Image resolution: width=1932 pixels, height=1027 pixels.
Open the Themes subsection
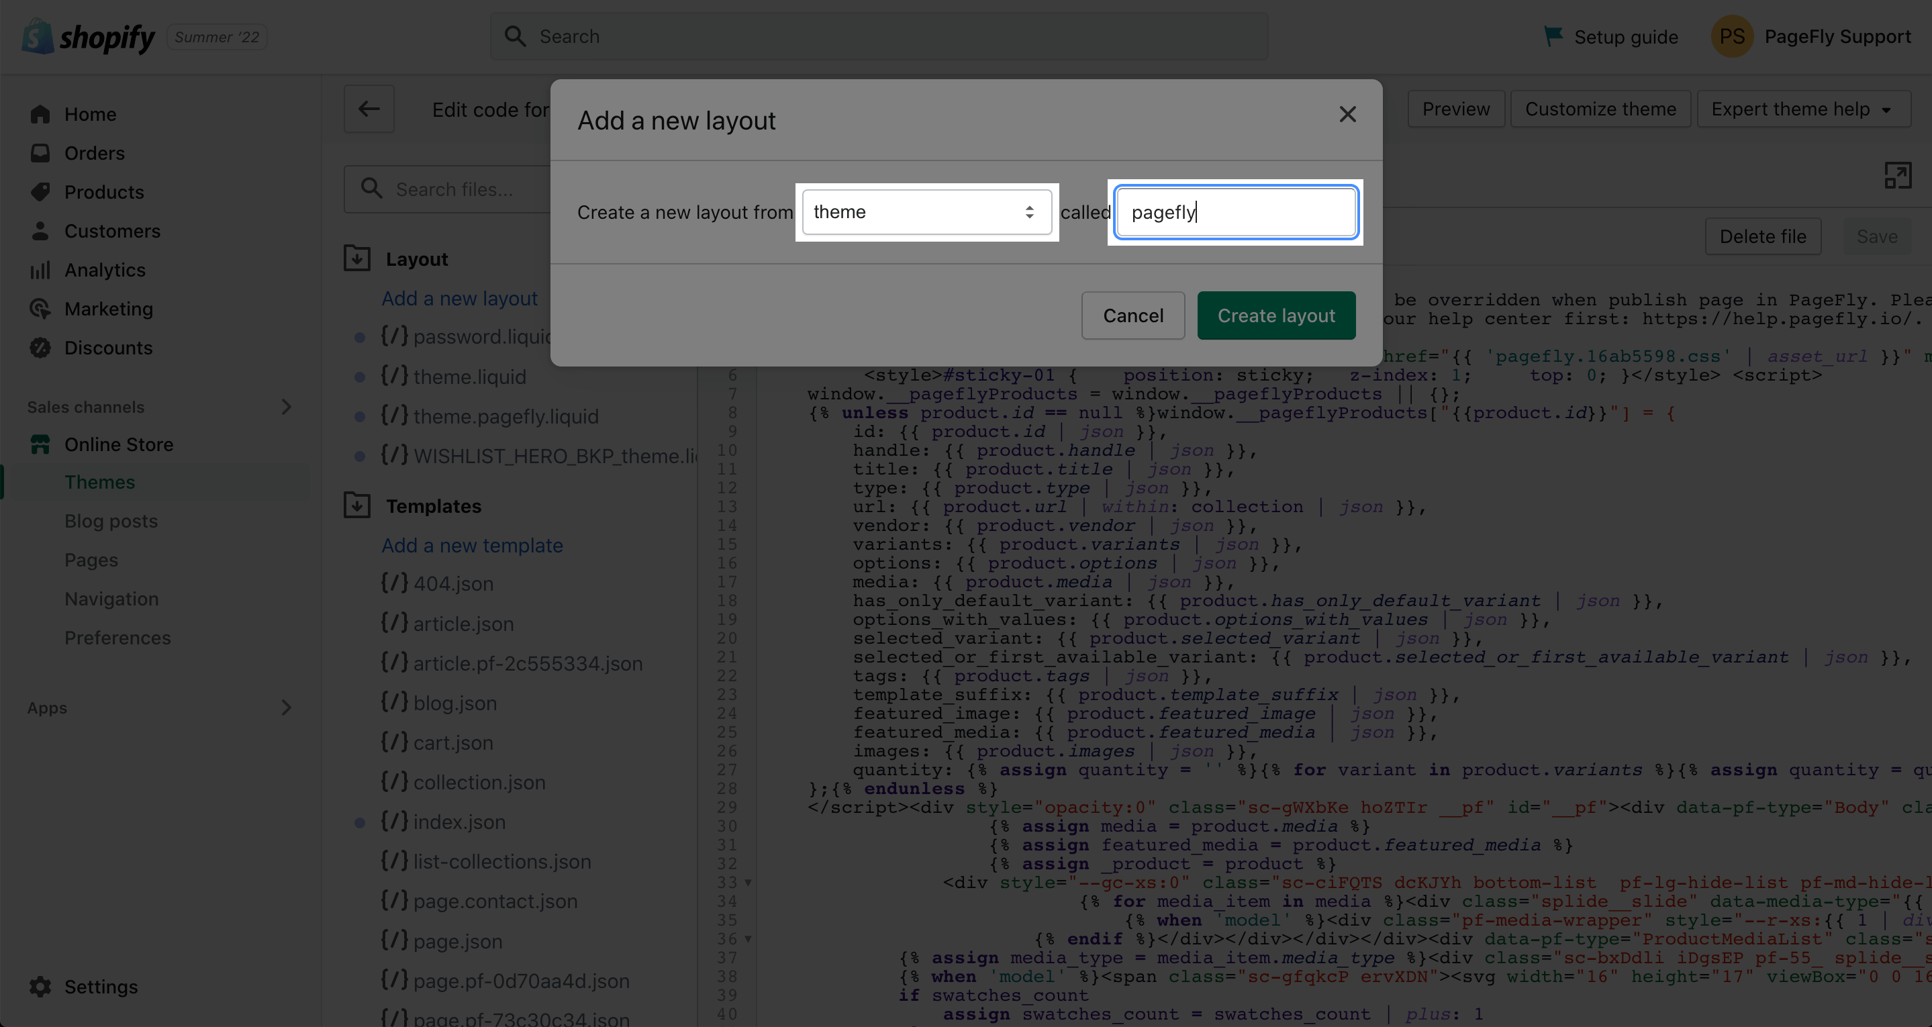(x=99, y=482)
